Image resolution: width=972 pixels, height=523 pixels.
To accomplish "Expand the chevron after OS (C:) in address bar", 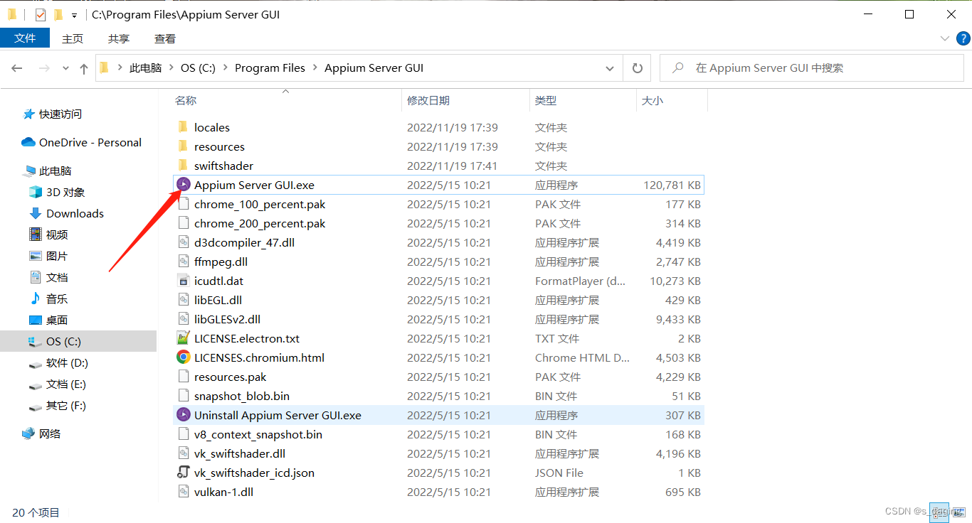I will (x=225, y=68).
